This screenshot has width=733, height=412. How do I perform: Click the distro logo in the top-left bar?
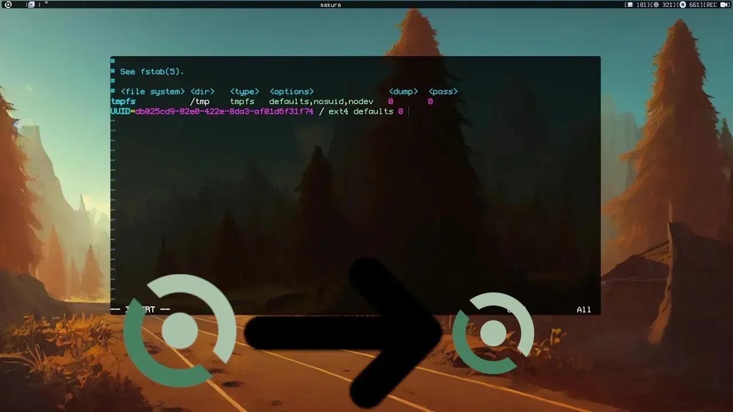point(8,4)
